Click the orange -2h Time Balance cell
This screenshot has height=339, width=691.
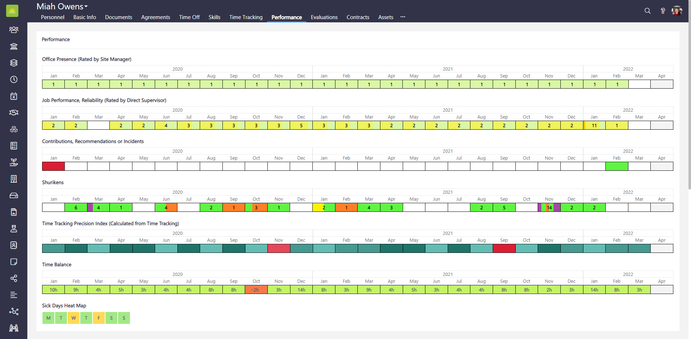pyautogui.click(x=256, y=290)
